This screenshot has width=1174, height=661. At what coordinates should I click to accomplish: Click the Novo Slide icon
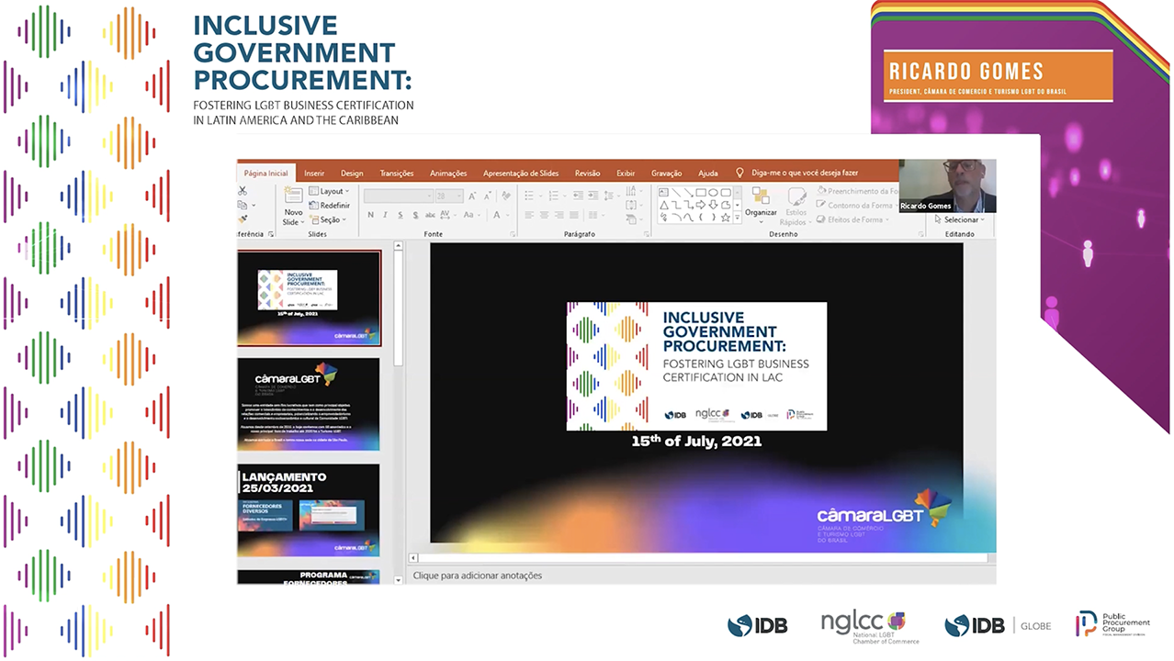(293, 196)
